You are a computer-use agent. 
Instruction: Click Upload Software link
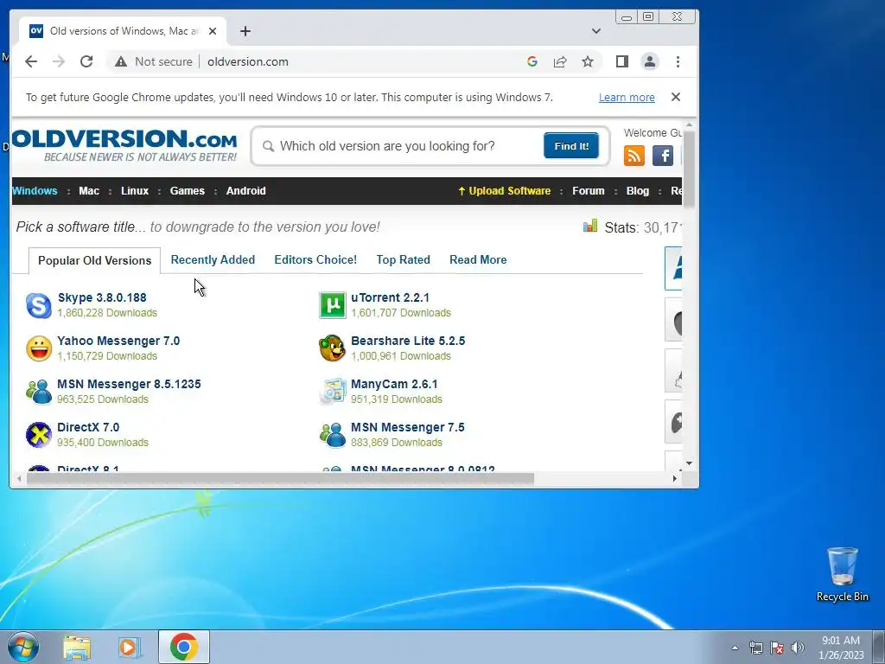coord(504,191)
